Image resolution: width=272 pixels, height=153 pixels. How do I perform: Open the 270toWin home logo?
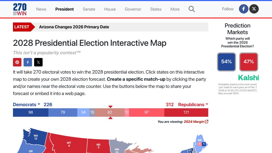coord(20,9)
